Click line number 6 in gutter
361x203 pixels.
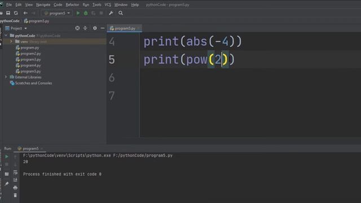click(x=112, y=78)
